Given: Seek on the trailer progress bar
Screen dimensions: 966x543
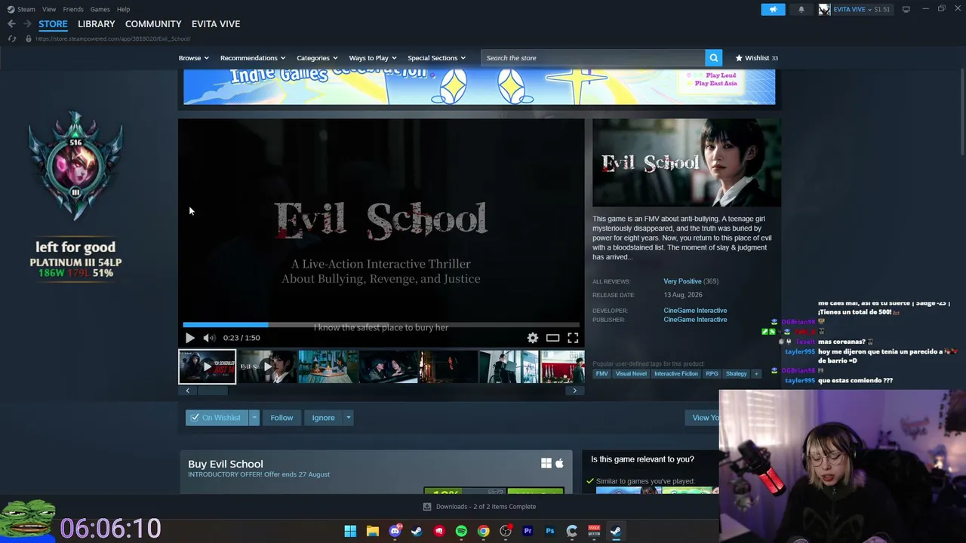Looking at the screenshot, I should point(381,325).
